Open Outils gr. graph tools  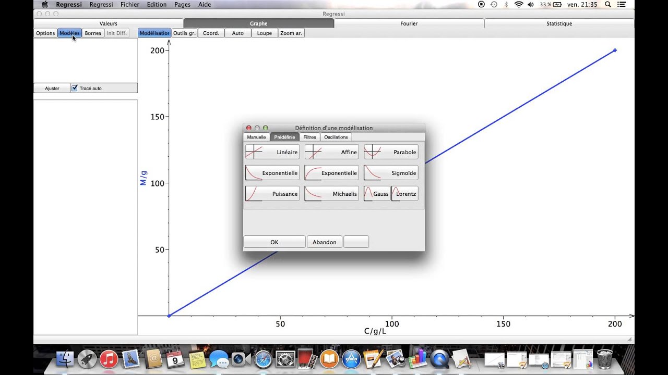pyautogui.click(x=184, y=33)
